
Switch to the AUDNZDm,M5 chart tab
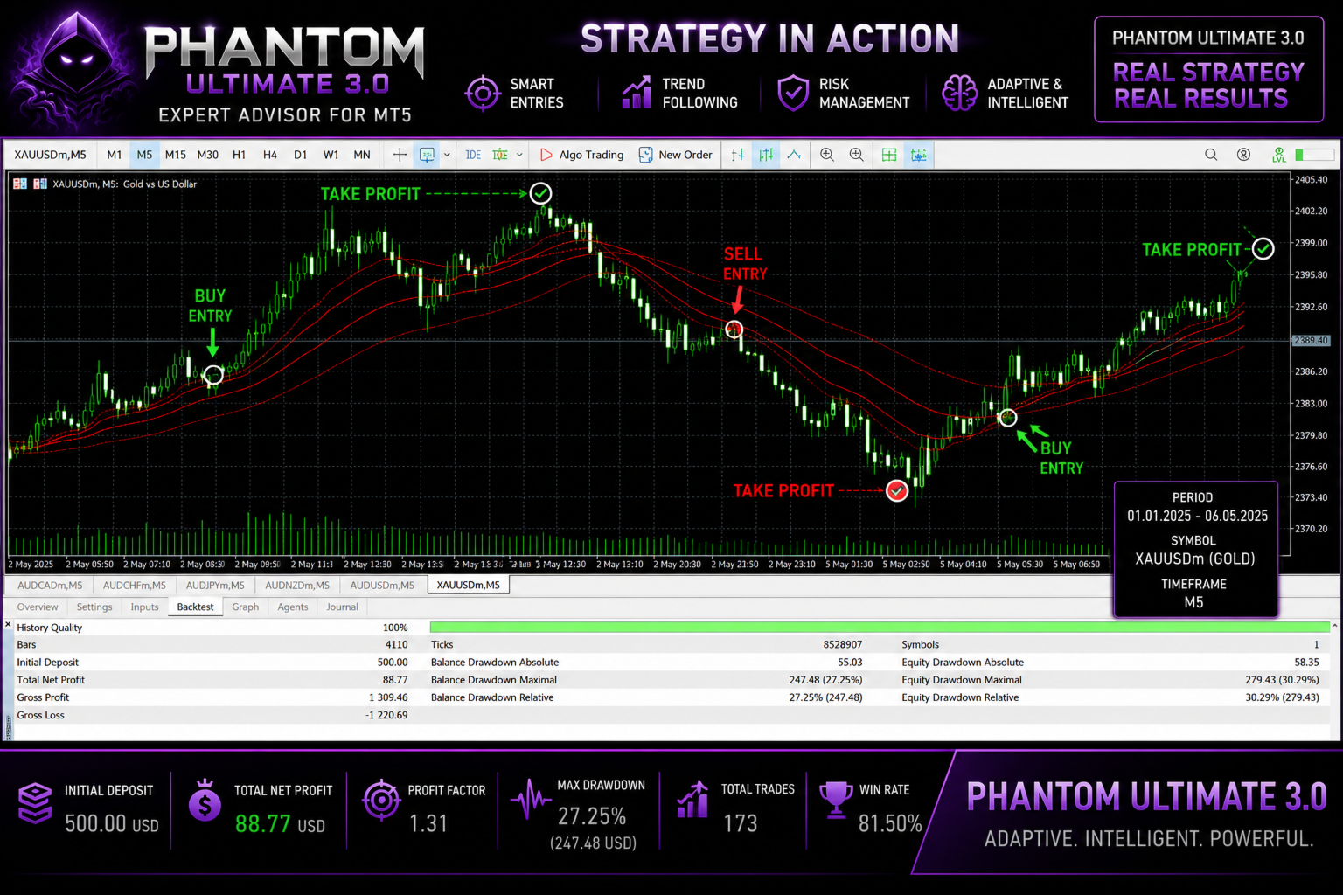(x=297, y=586)
